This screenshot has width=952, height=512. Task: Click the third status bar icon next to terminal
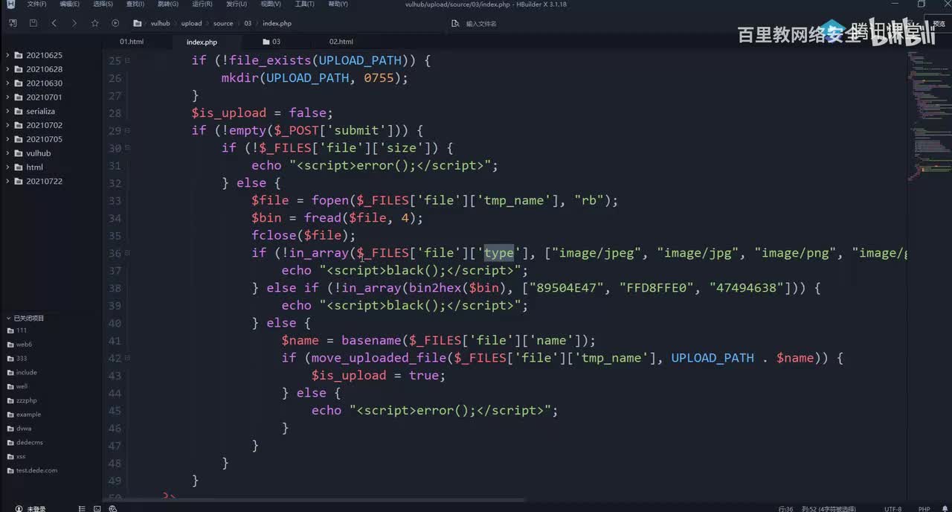[x=112, y=508]
